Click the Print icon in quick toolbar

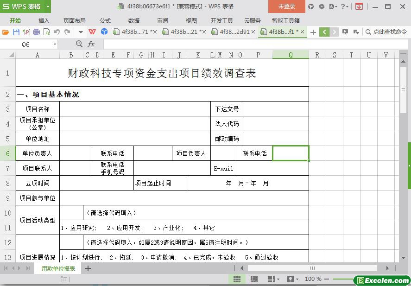(x=36, y=32)
